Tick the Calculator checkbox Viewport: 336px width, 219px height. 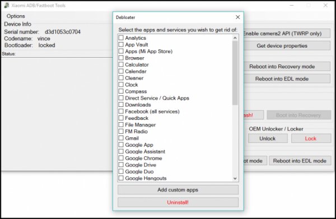tap(121, 64)
